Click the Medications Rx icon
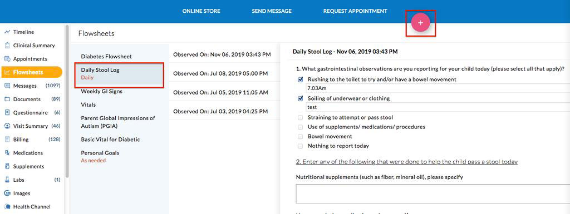This screenshot has width=570, height=214. pos(7,153)
